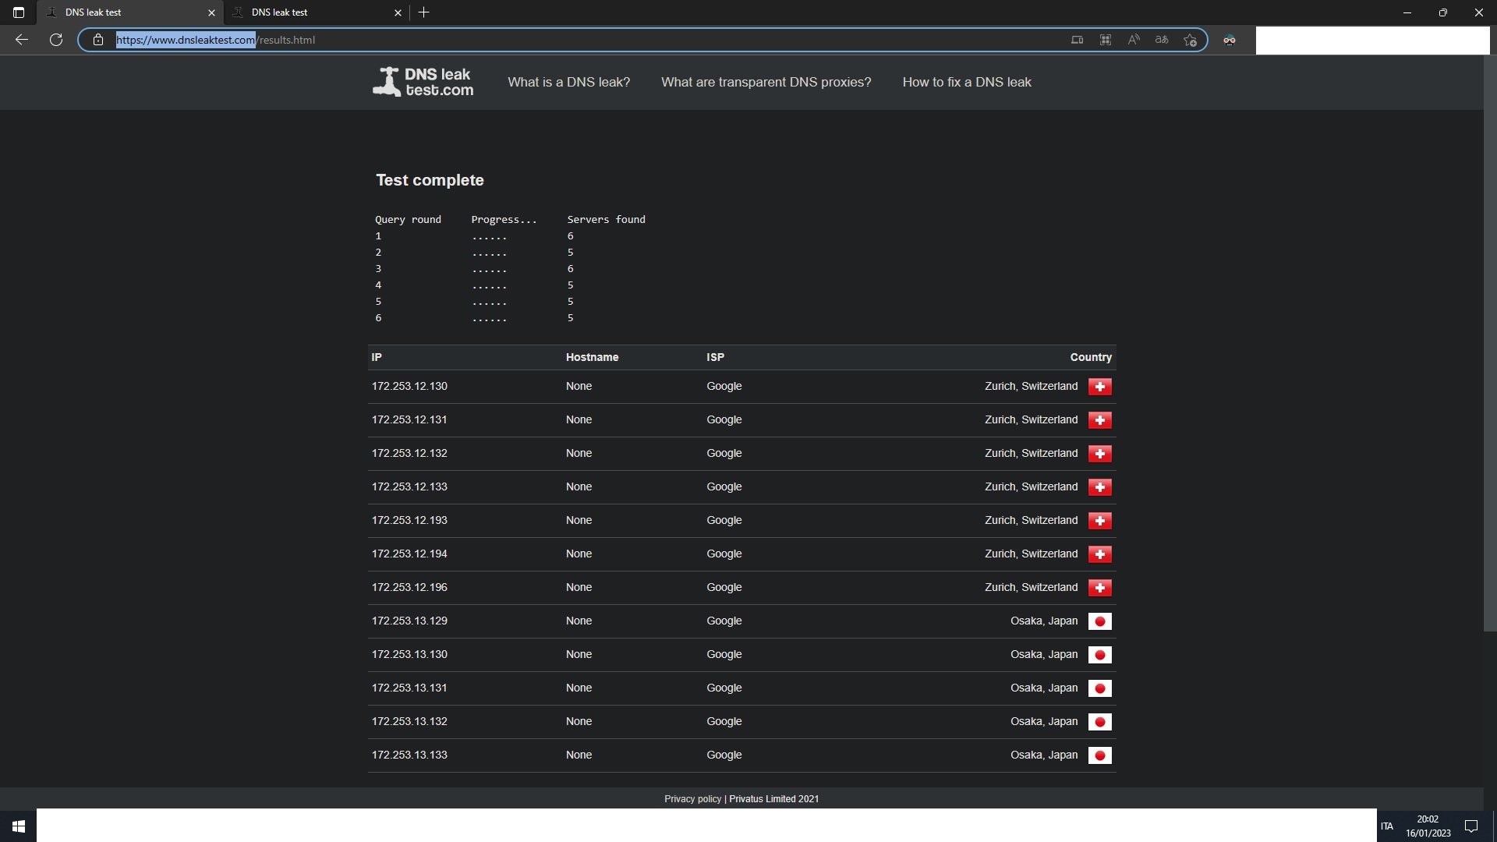The height and width of the screenshot is (842, 1497).
Task: Close the second DNS leak test tab
Action: 398,12
